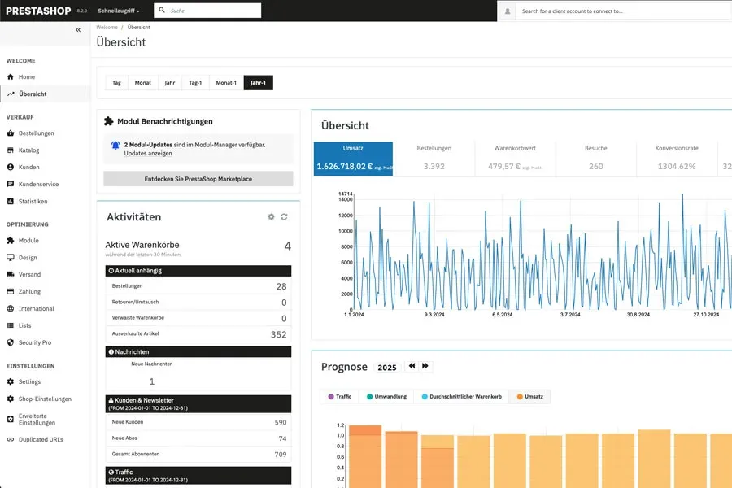The height and width of the screenshot is (488, 732).
Task: Toggle Umsatz series in Prognose
Action: 529,396
